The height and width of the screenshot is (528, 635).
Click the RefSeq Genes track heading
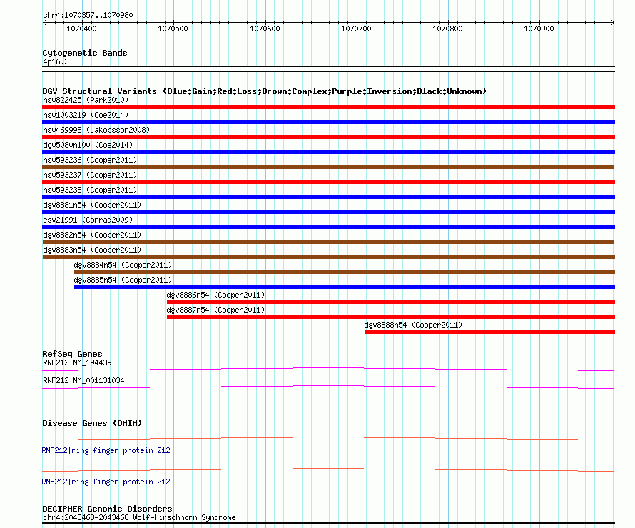pyautogui.click(x=72, y=354)
